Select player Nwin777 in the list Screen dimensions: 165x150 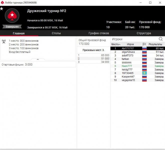127,66
